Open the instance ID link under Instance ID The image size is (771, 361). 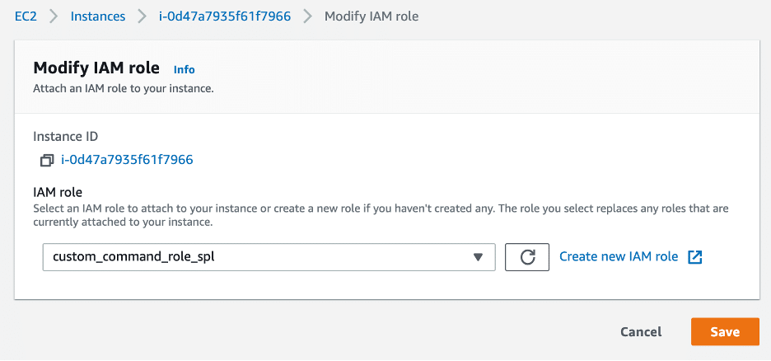[x=127, y=160]
